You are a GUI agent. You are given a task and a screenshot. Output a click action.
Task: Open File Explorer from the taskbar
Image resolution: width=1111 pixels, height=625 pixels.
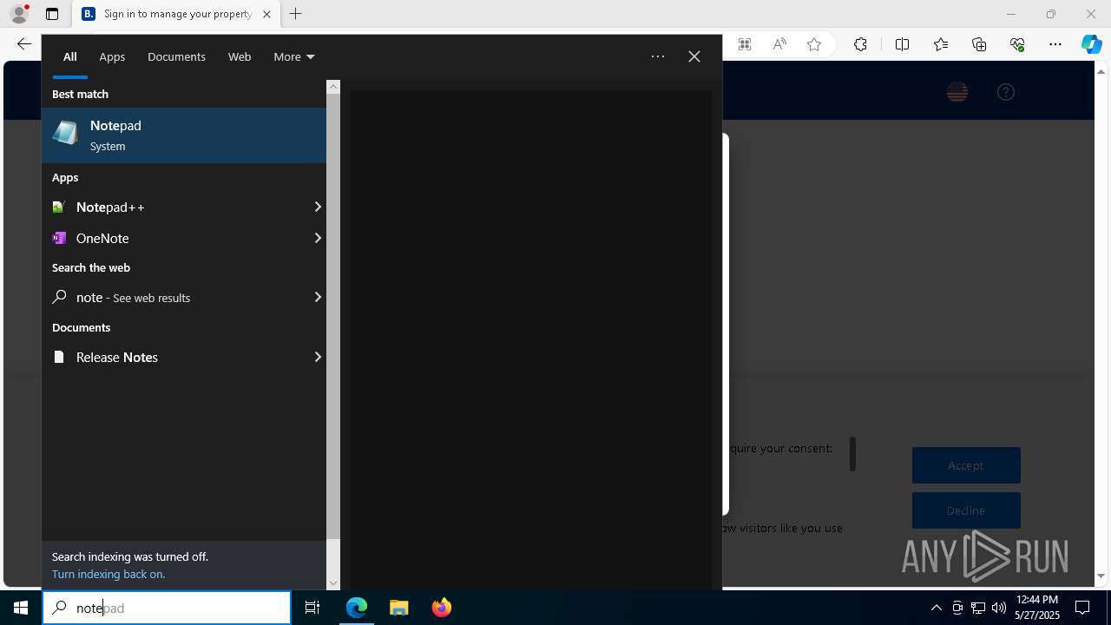[x=398, y=608]
